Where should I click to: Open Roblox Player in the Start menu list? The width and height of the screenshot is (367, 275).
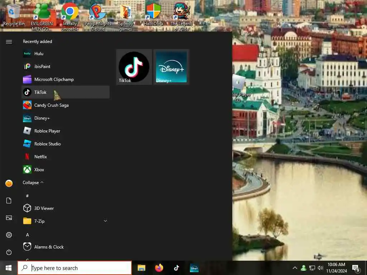(x=65, y=131)
